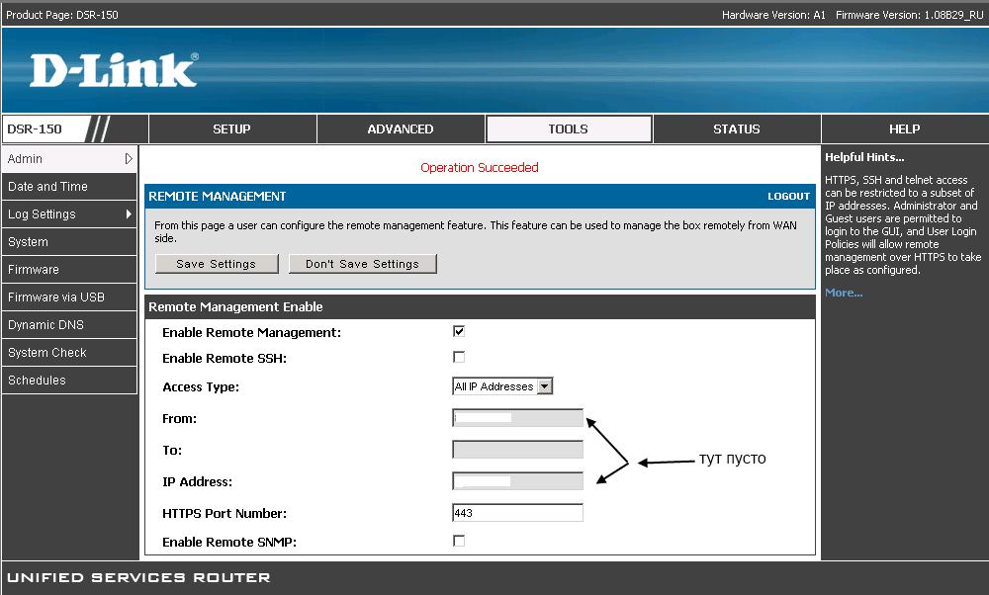The width and height of the screenshot is (989, 595).
Task: Expand the Admin submenu arrow
Action: click(129, 158)
